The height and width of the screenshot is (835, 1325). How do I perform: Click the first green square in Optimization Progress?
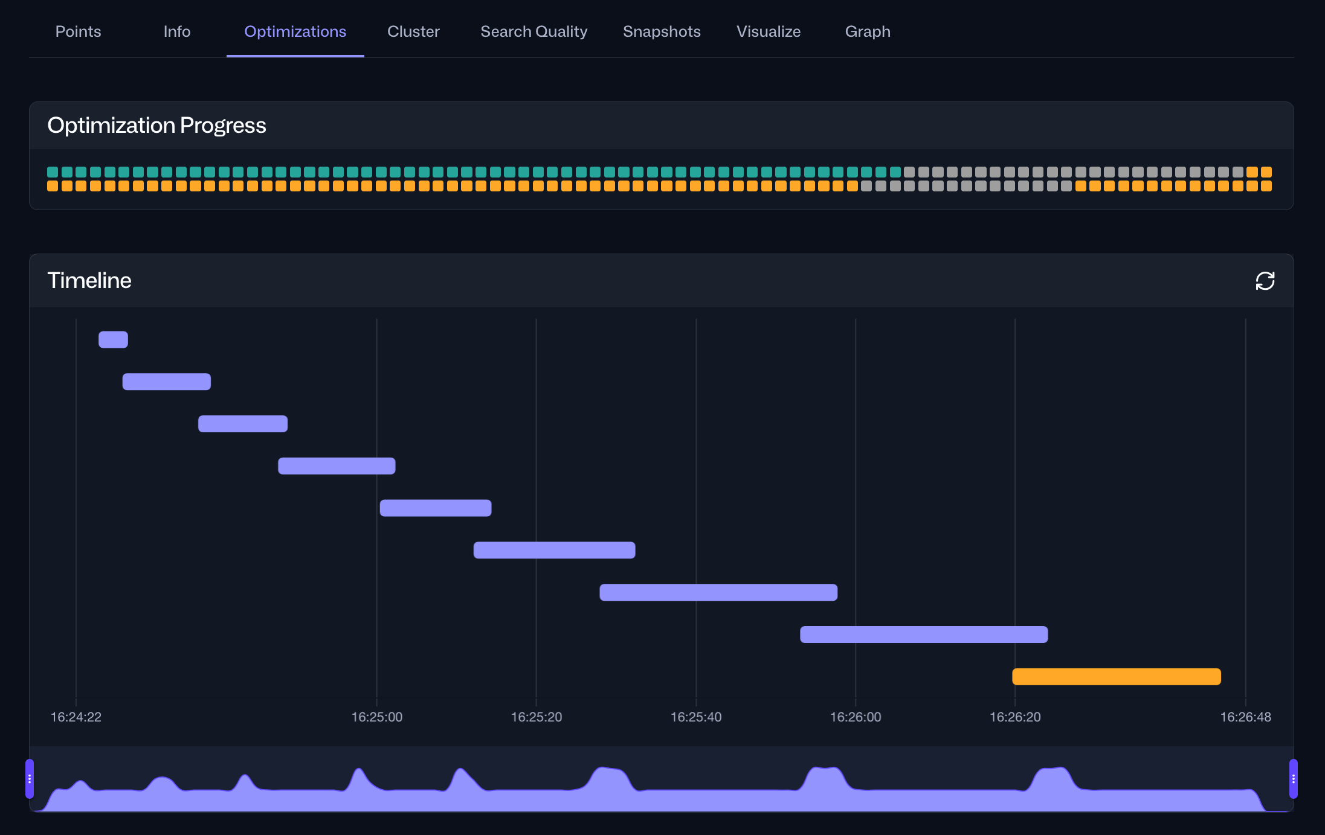click(x=52, y=172)
